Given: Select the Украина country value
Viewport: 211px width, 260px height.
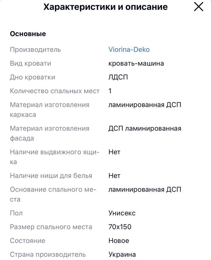Looking at the screenshot, I should click(x=122, y=254).
